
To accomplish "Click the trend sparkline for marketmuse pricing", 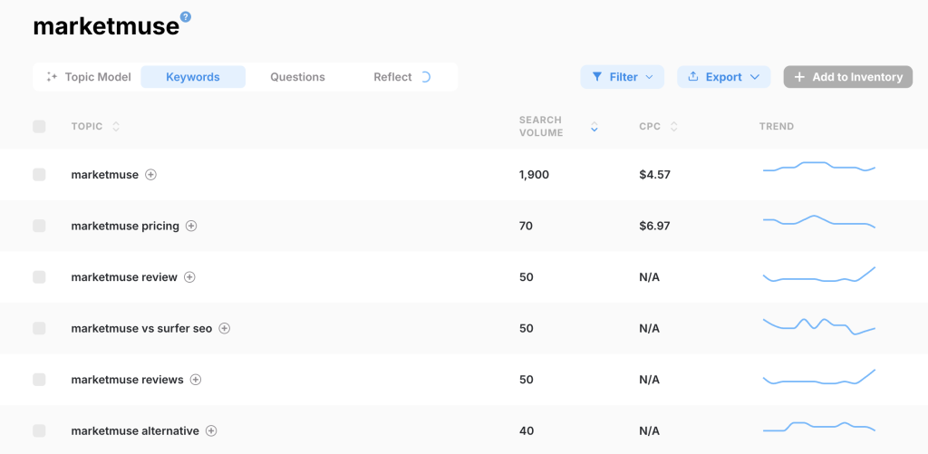I will [x=819, y=221].
